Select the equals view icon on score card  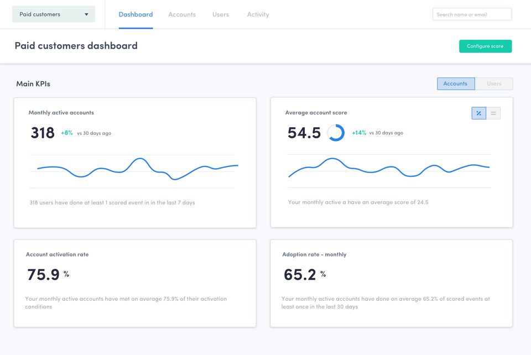click(x=493, y=113)
